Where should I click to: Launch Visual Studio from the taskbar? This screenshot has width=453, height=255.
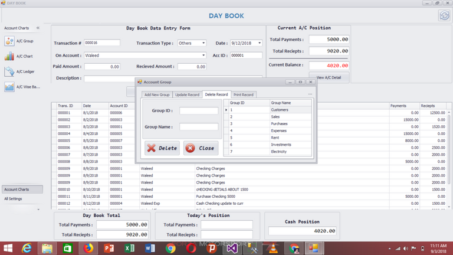point(231,247)
